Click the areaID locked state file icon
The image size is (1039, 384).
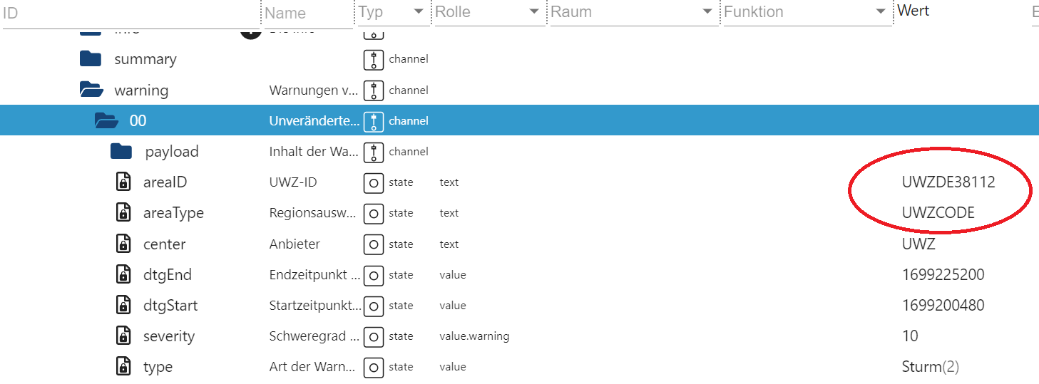[123, 182]
